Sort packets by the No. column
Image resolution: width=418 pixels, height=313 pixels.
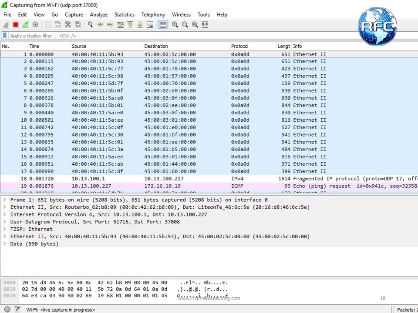point(14,46)
